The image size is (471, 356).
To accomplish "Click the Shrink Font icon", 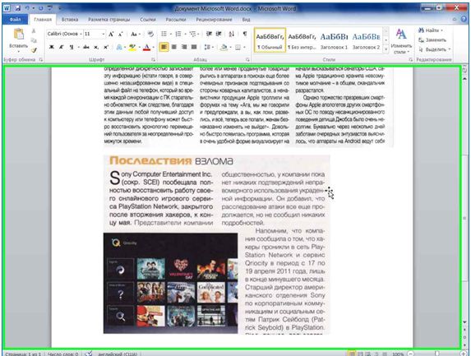I will [121, 34].
